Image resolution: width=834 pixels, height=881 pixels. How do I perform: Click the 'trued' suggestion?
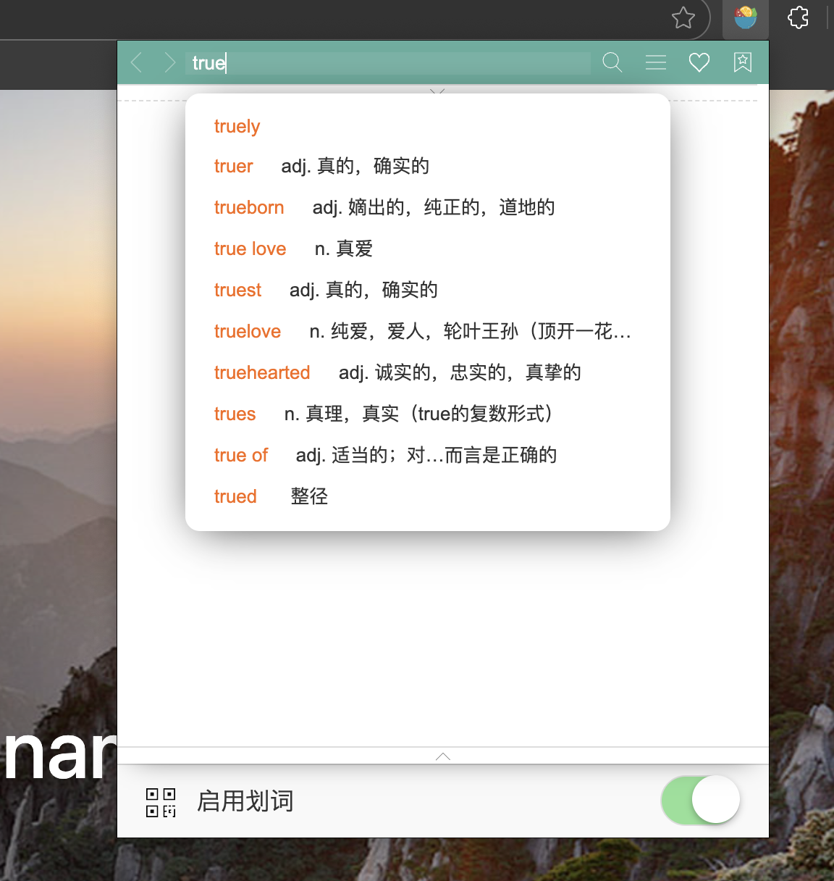click(x=235, y=497)
